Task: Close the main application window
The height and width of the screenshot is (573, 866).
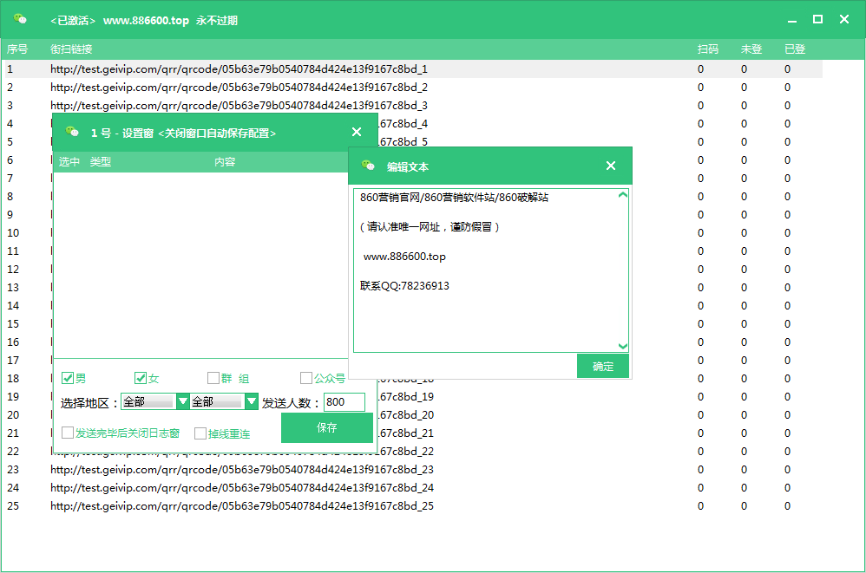Action: coord(844,19)
